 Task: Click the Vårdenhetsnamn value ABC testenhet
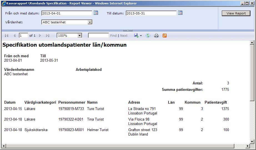point(16,74)
